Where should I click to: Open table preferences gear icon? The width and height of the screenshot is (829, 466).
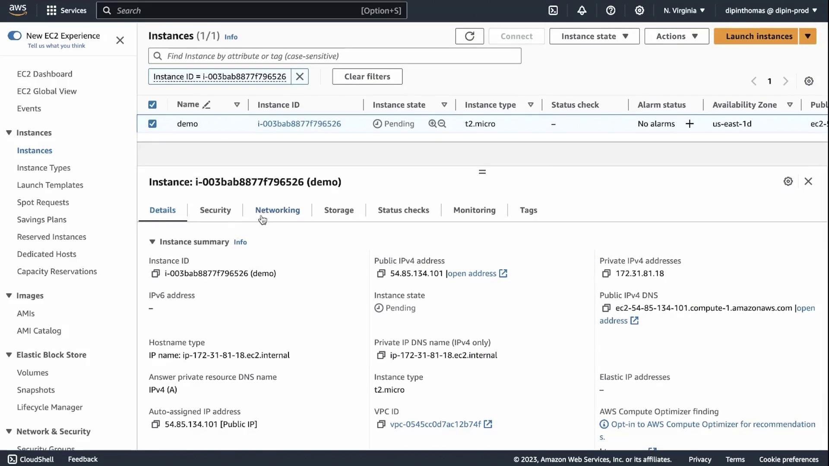[x=809, y=81]
